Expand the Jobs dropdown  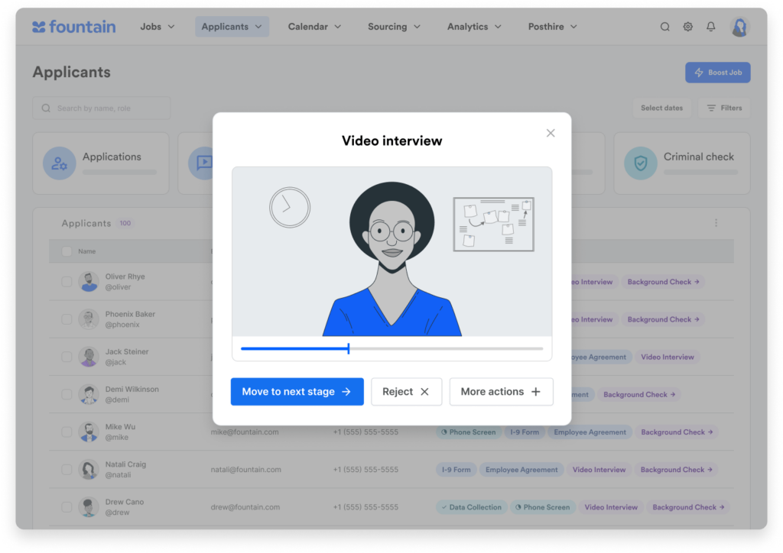click(x=157, y=26)
